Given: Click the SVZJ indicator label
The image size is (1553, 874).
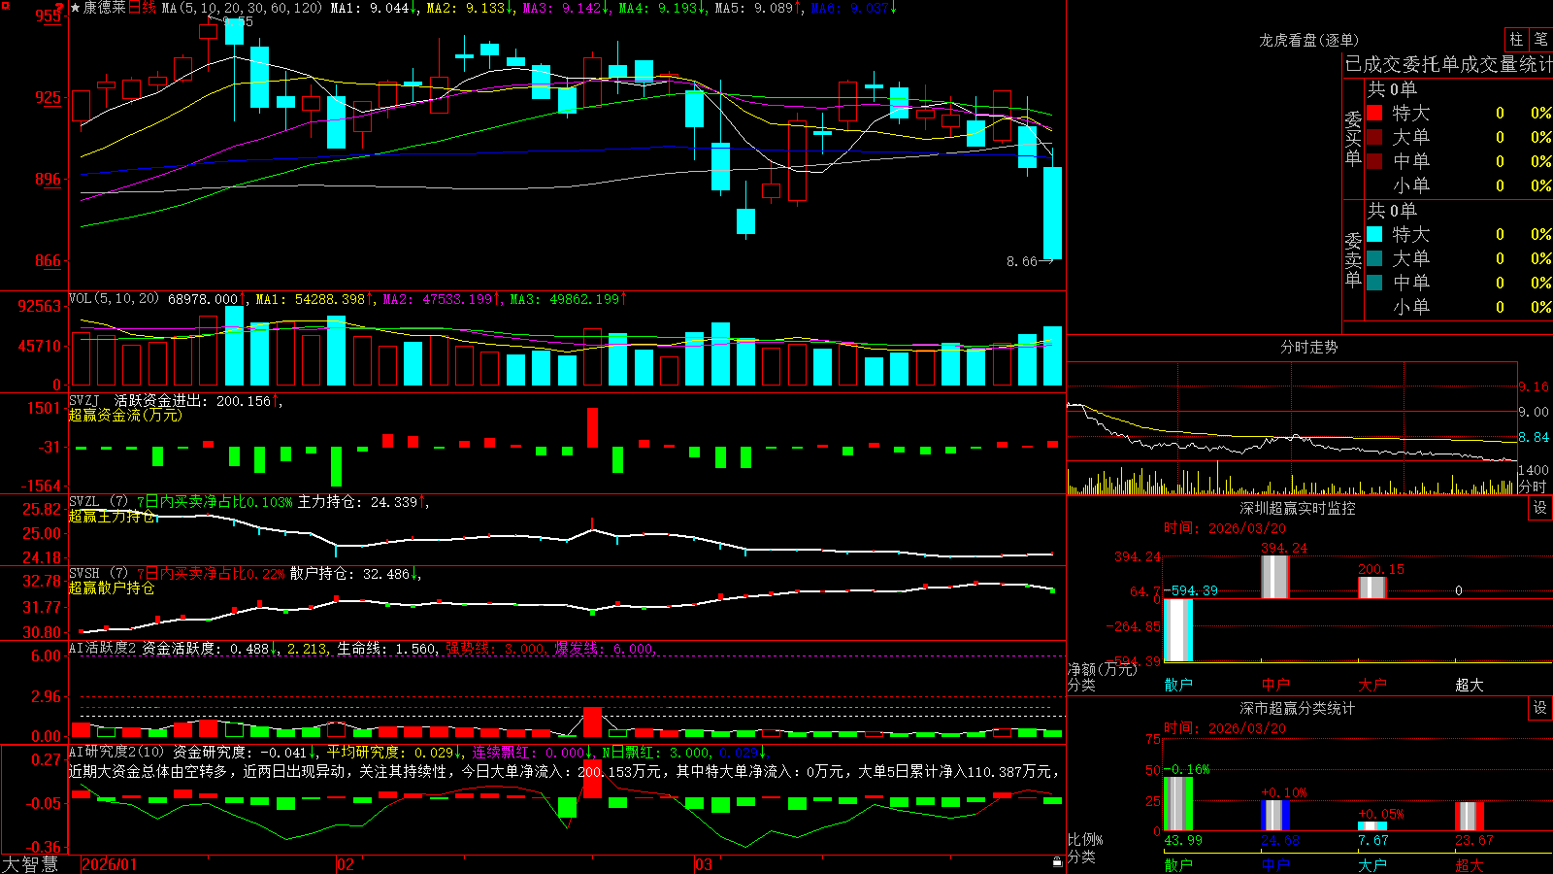Looking at the screenshot, I should (x=83, y=401).
